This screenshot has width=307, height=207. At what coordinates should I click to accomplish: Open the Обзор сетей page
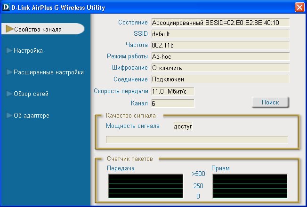[x=31, y=94]
